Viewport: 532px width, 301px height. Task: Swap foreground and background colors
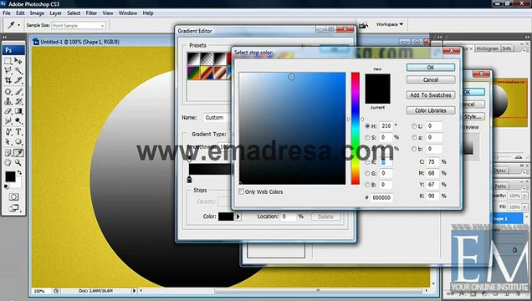click(20, 173)
